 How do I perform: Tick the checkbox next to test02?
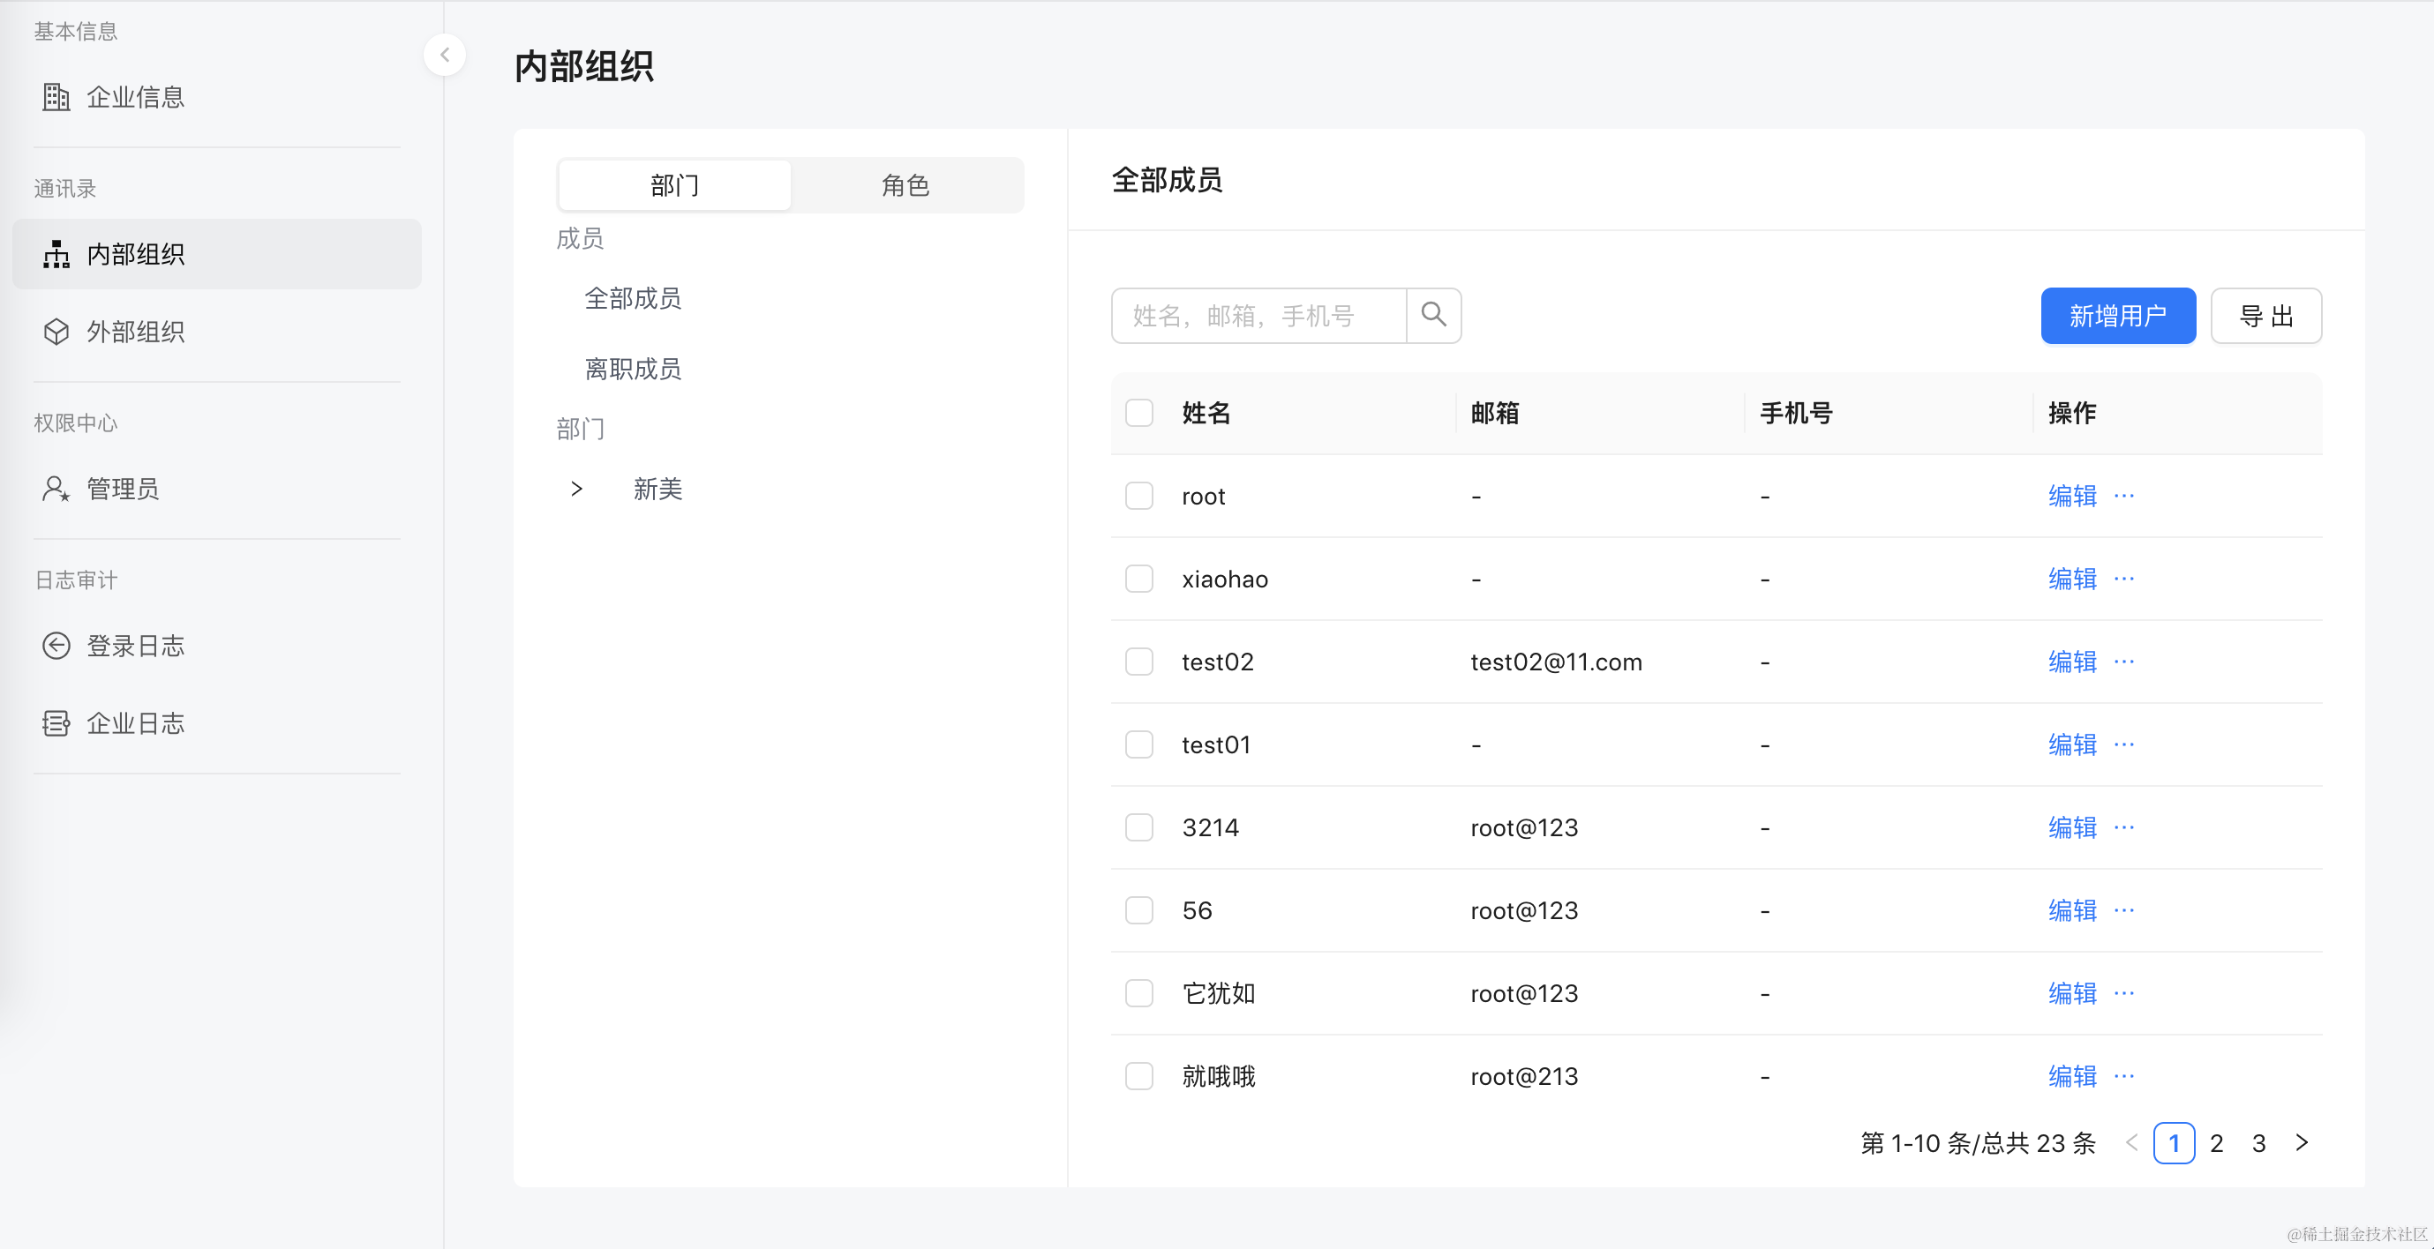tap(1138, 662)
